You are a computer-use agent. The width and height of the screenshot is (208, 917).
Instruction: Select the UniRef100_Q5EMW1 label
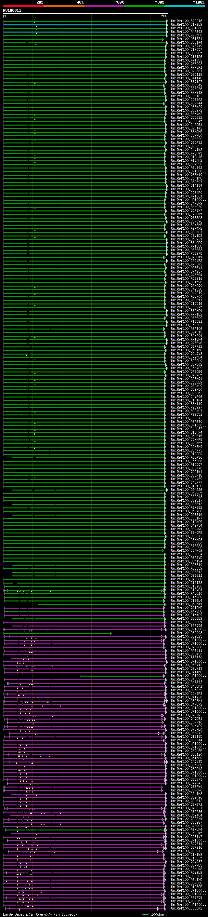click(x=187, y=604)
